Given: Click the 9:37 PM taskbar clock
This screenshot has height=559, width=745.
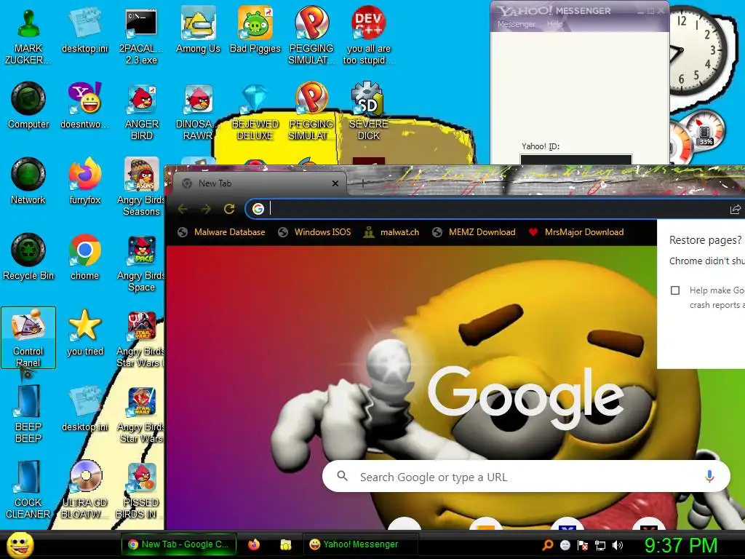Looking at the screenshot, I should pos(680,544).
